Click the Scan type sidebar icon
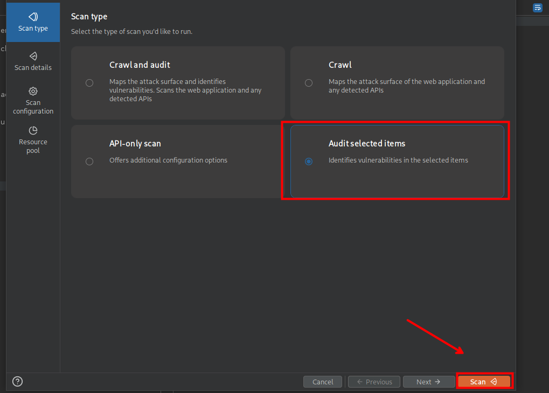 (33, 17)
